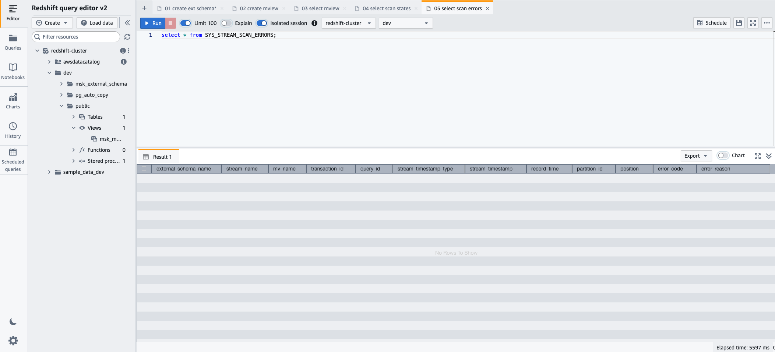Add a new query tab

(144, 8)
